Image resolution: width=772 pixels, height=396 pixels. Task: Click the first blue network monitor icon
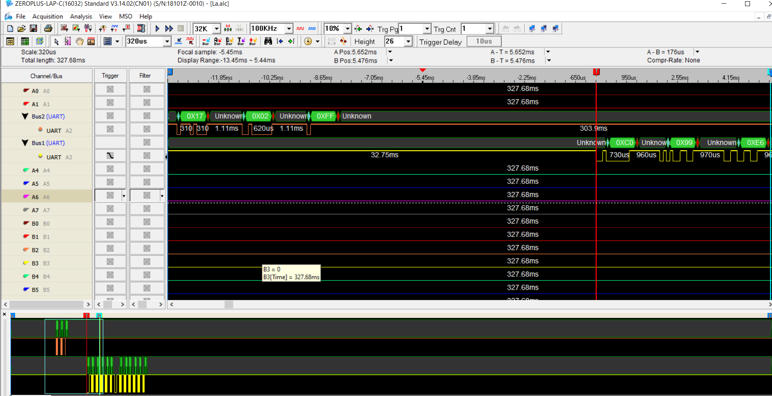[532, 29]
